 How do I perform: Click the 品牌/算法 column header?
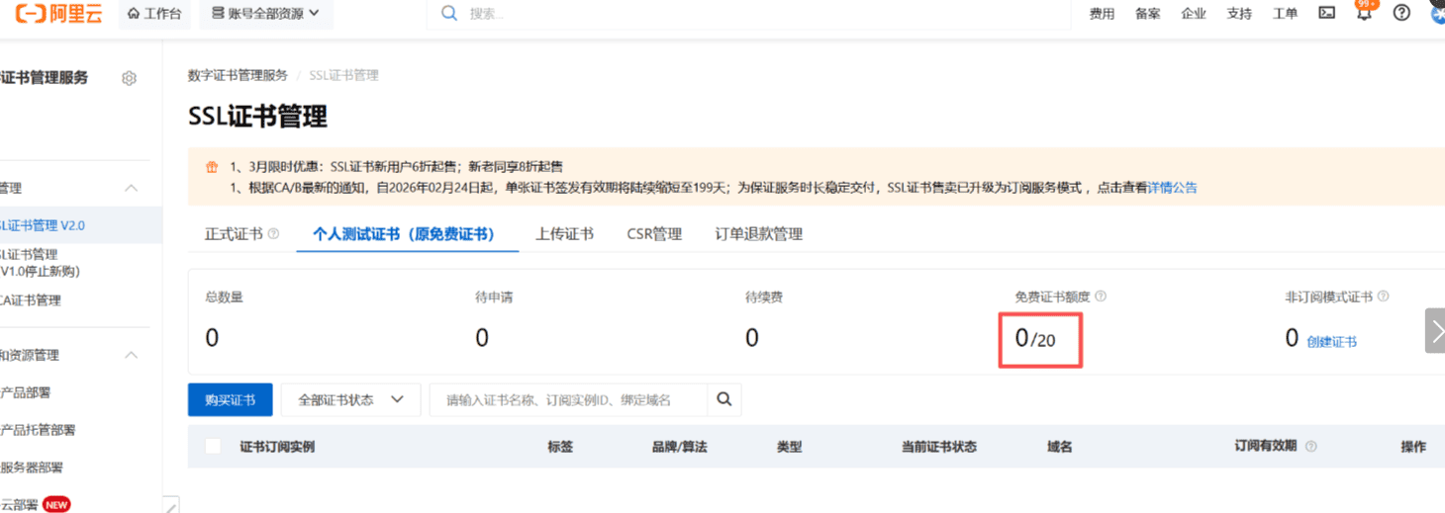coord(679,447)
